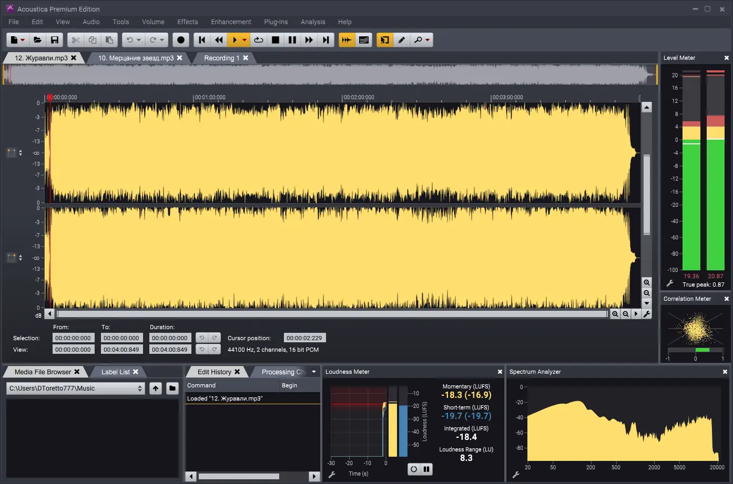Click the Selection From time field
This screenshot has height=484, width=733.
tap(73, 338)
